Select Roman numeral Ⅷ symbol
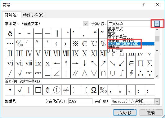165x118 pixels. [x=66, y=53]
